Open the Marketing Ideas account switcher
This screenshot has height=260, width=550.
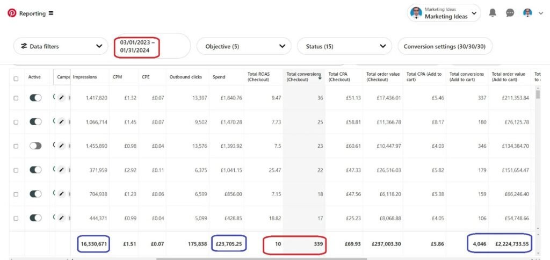pos(444,13)
